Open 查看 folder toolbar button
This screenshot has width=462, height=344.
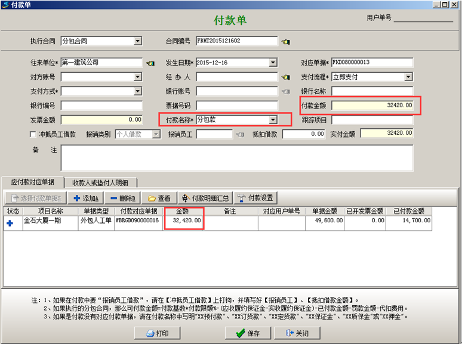159,198
